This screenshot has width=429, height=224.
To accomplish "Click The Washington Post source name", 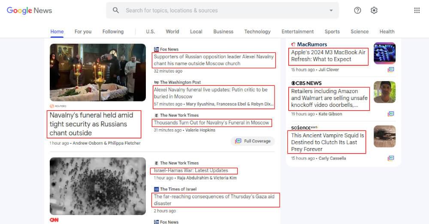I will pyautogui.click(x=180, y=82).
